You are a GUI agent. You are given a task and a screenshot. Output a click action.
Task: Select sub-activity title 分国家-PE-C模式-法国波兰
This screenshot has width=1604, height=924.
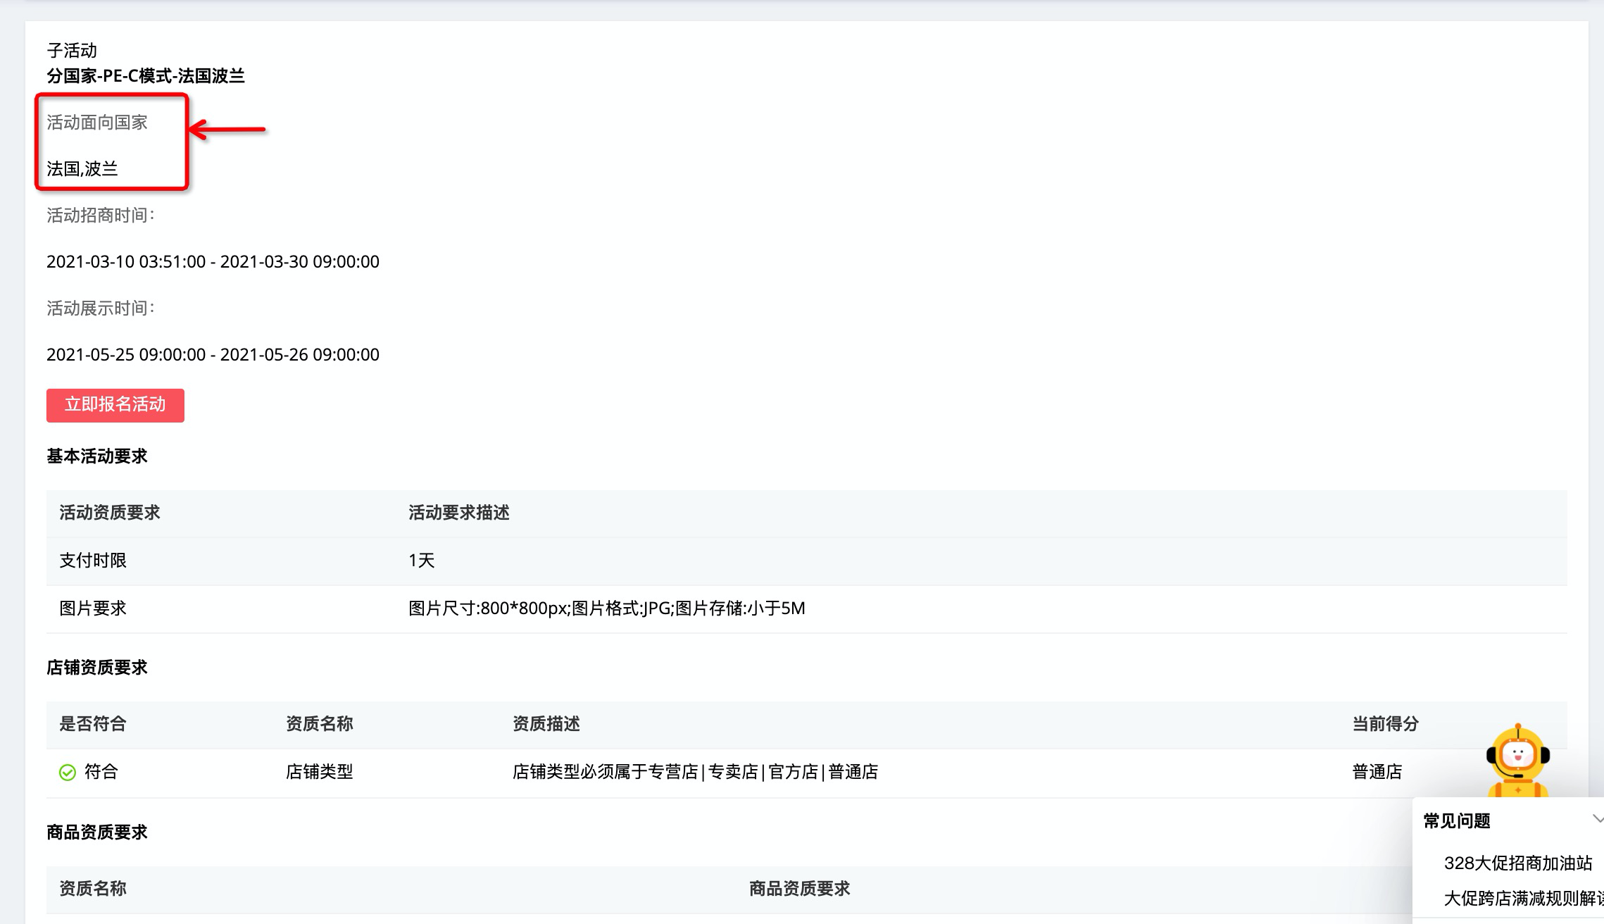(146, 76)
